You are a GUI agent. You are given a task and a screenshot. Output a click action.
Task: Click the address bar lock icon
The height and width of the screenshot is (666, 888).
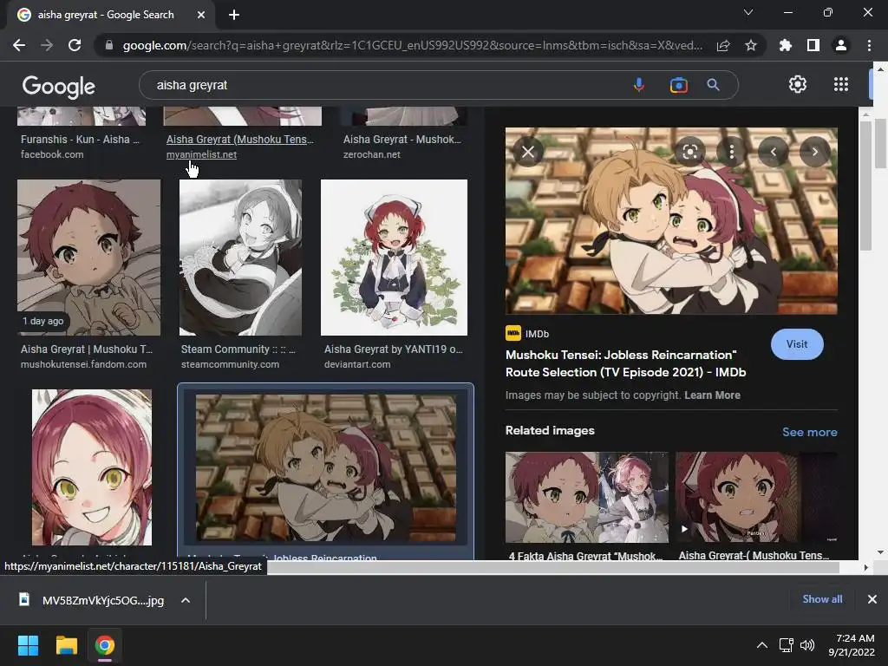point(108,45)
